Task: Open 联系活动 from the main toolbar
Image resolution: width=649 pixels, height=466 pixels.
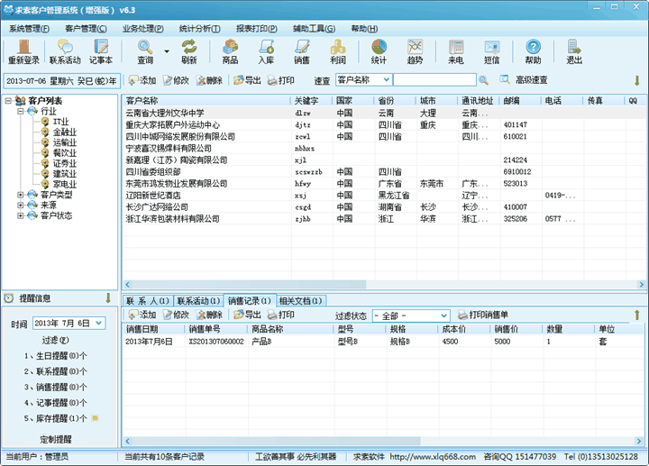Action: tap(65, 51)
